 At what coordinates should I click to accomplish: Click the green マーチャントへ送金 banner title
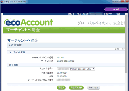(23, 30)
